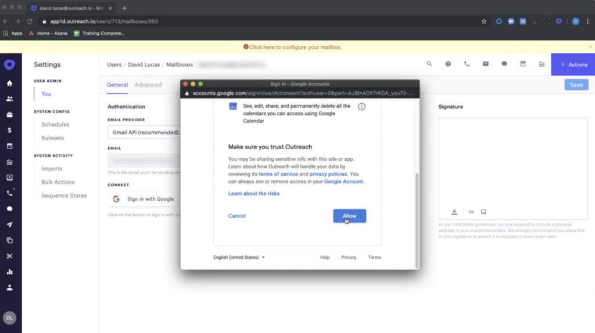
Task: Open Imports under System Activity
Action: click(x=52, y=169)
